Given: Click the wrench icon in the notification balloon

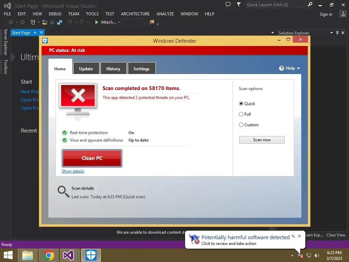Looking at the screenshot, I should pos(293,236).
